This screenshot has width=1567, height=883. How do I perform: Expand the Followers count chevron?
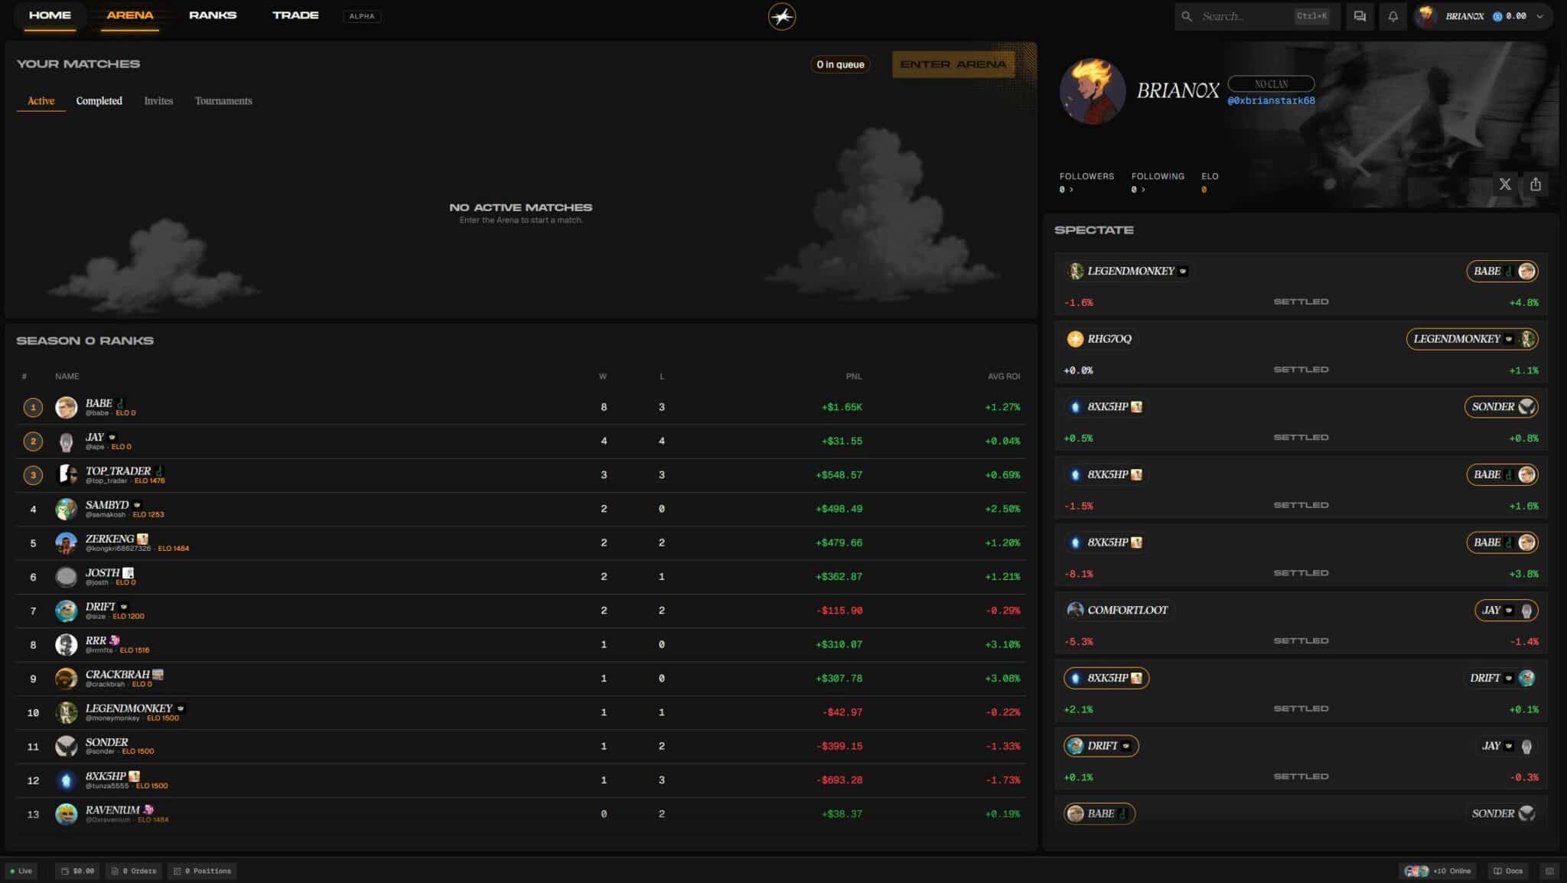pos(1071,190)
